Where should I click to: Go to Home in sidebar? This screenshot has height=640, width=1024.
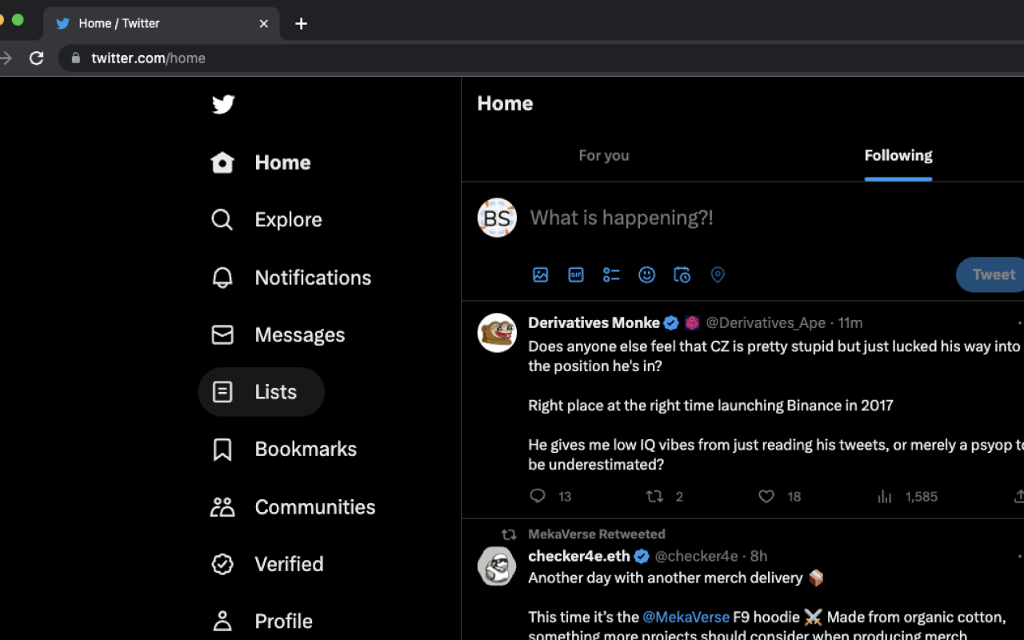(261, 162)
